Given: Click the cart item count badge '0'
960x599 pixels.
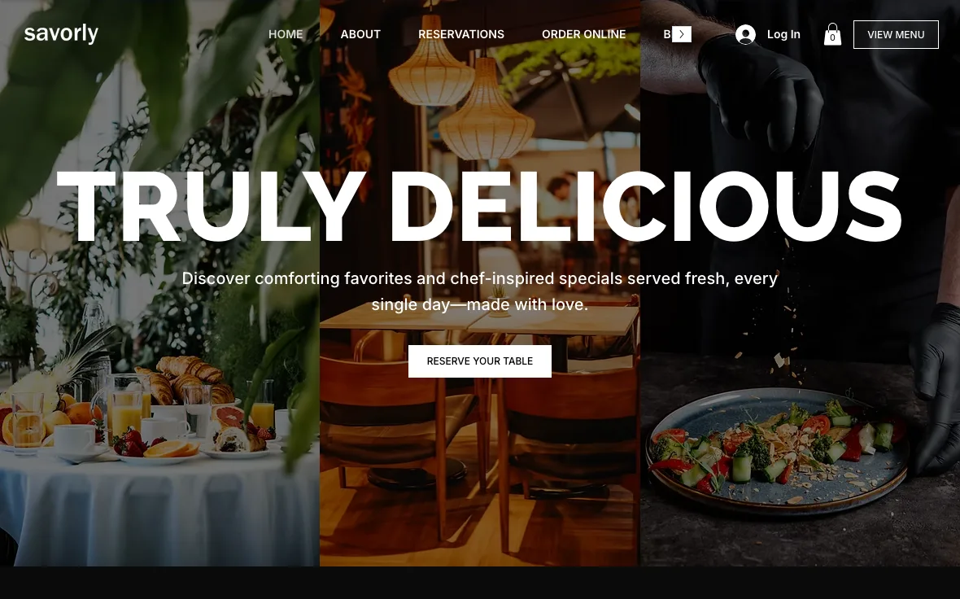Looking at the screenshot, I should tap(832, 38).
